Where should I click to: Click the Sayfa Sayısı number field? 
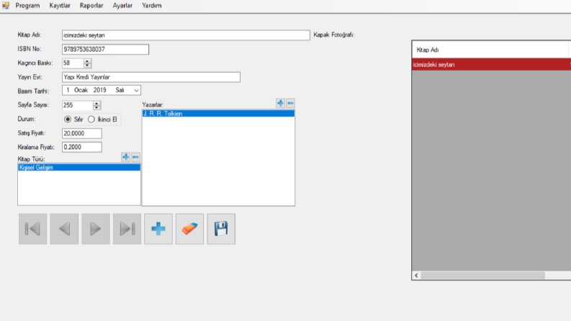tap(78, 105)
